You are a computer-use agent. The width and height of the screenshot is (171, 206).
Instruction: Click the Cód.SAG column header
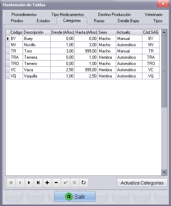151,32
